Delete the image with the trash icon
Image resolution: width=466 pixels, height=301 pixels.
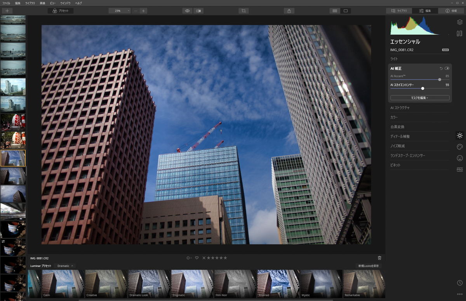tap(379, 258)
